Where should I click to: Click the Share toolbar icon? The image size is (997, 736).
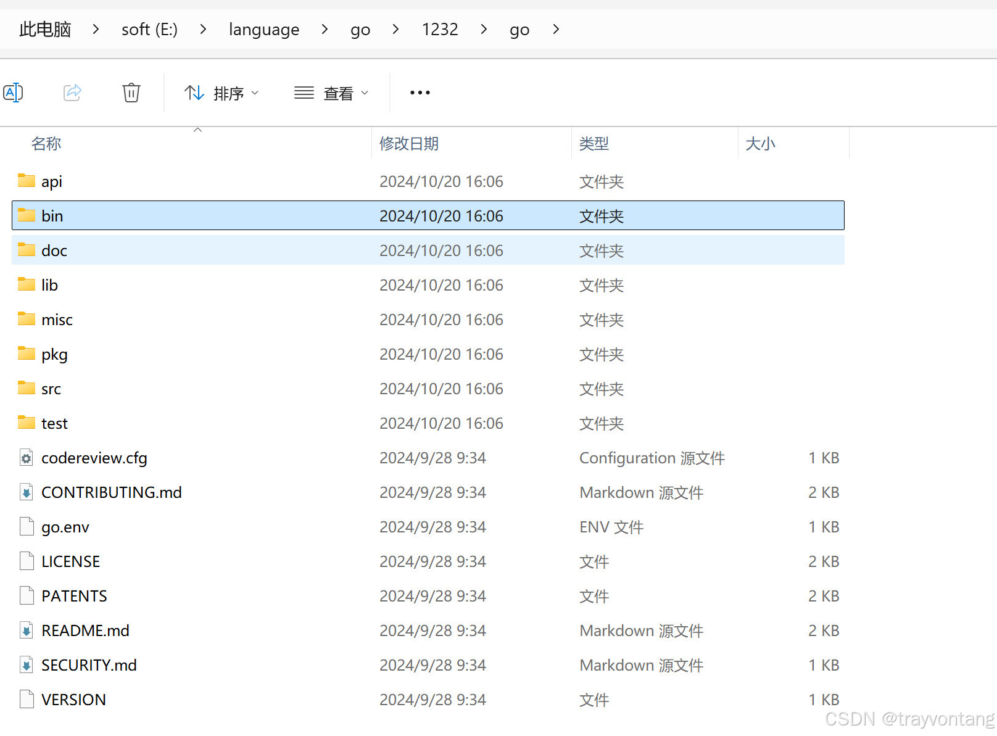pos(72,93)
